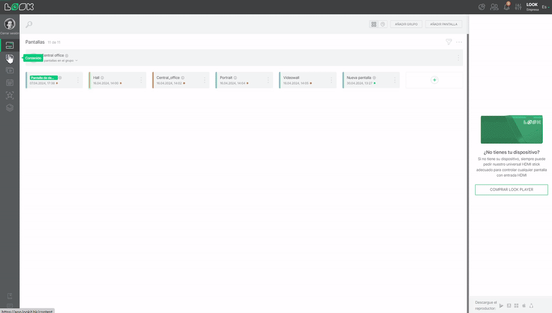Screen dimensions: 552x313
Task: Click the LOOK player device image
Action: (512, 129)
